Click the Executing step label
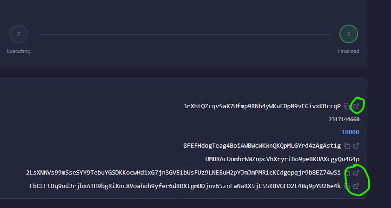This screenshot has height=208, width=391. click(19, 51)
